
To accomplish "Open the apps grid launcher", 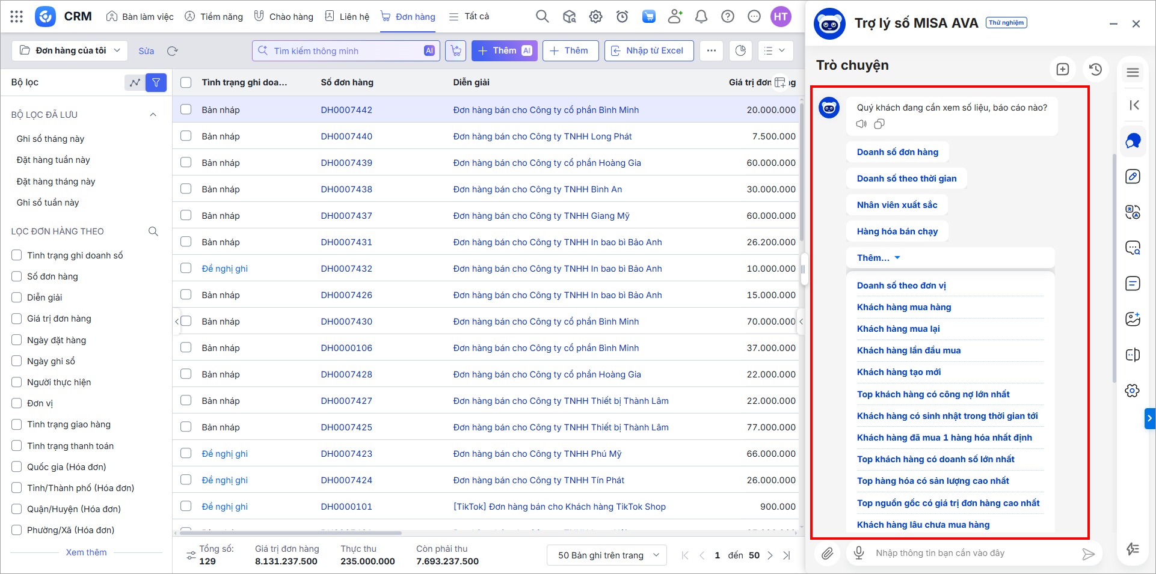I will pyautogui.click(x=17, y=17).
